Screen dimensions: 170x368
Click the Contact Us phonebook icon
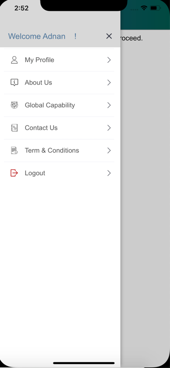click(14, 128)
